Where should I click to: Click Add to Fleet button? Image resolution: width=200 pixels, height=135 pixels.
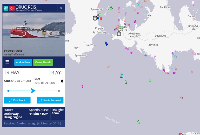pos(23,63)
